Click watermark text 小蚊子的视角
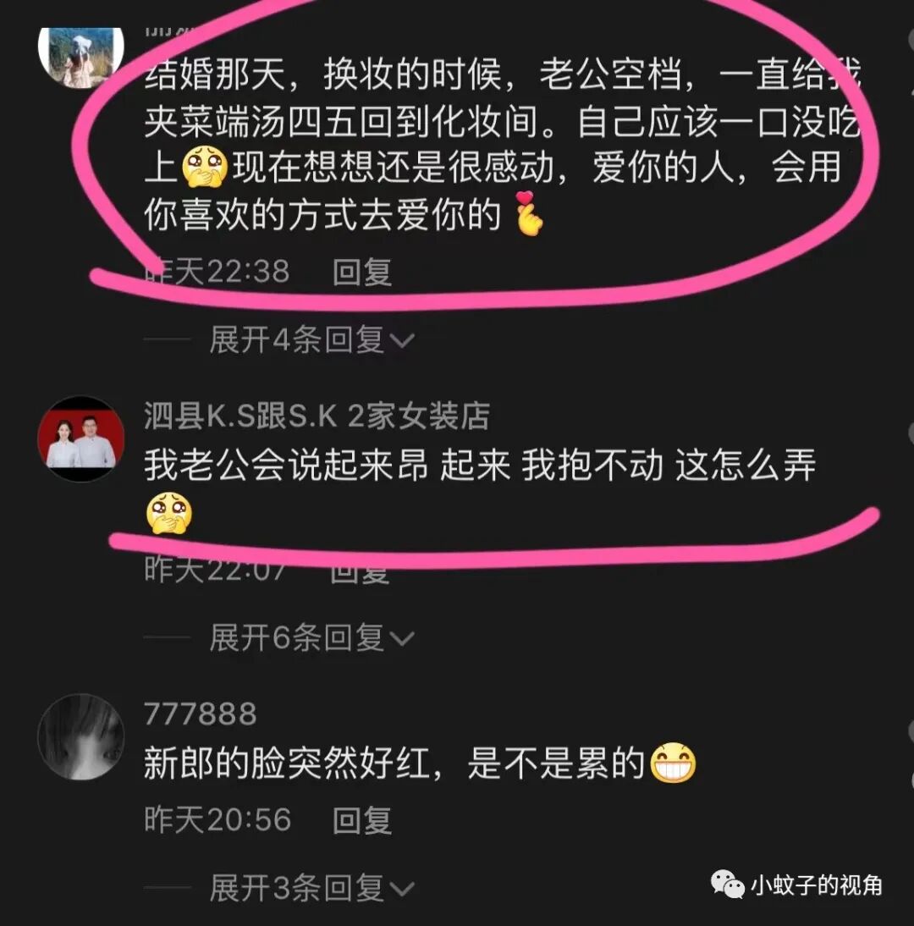Image resolution: width=914 pixels, height=926 pixels. tap(818, 885)
